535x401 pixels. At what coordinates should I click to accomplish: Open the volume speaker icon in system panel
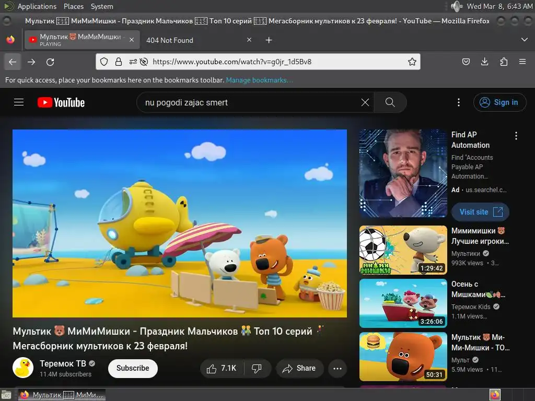pos(457,6)
